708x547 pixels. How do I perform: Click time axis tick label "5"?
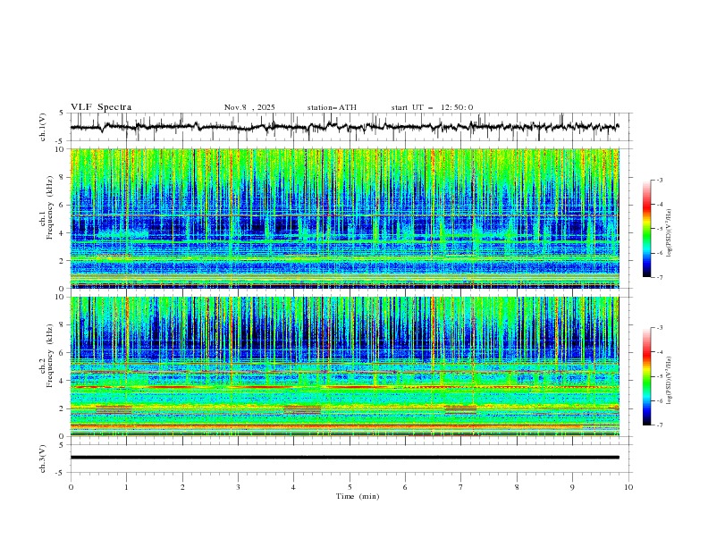click(350, 487)
